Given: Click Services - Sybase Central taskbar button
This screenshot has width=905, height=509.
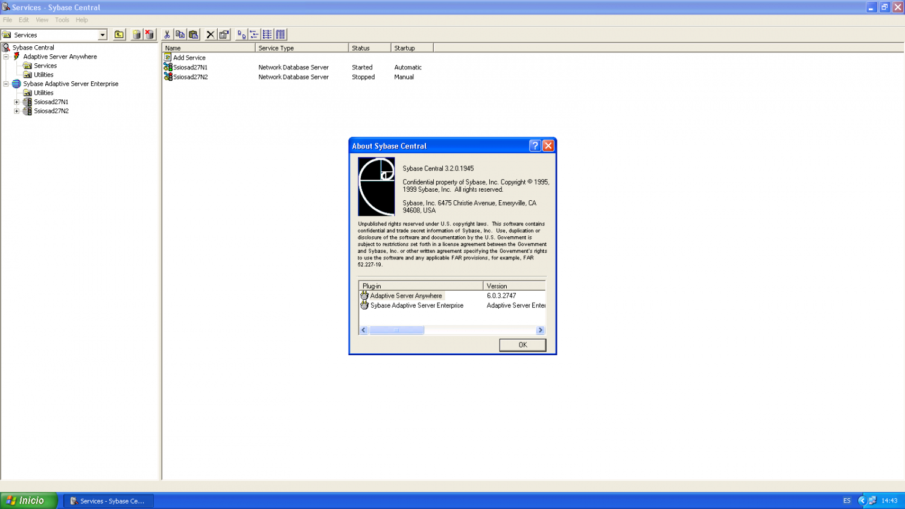Looking at the screenshot, I should 109,501.
